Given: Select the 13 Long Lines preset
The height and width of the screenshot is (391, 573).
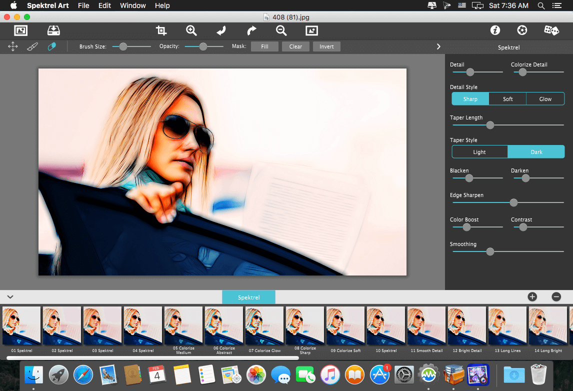Looking at the screenshot, I should (x=507, y=325).
